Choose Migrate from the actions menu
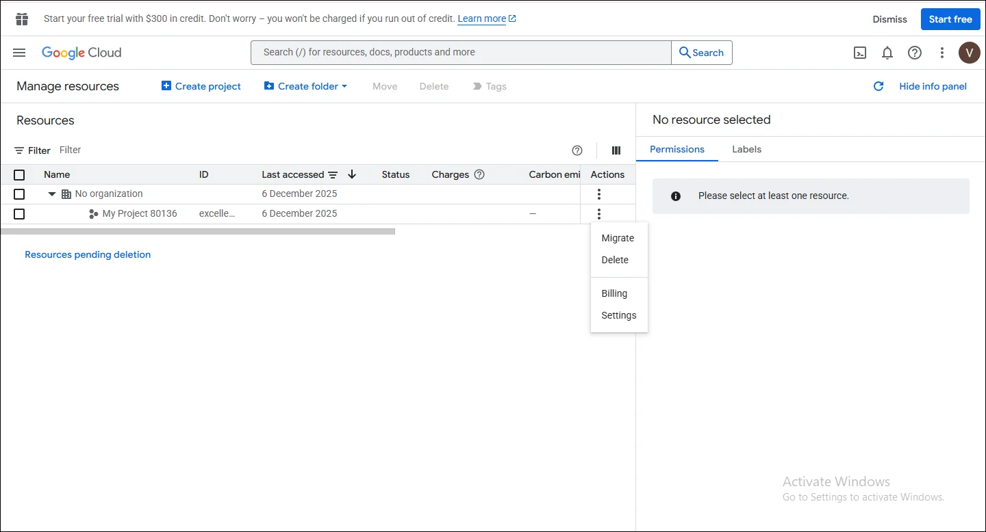The width and height of the screenshot is (986, 532). pos(619,238)
